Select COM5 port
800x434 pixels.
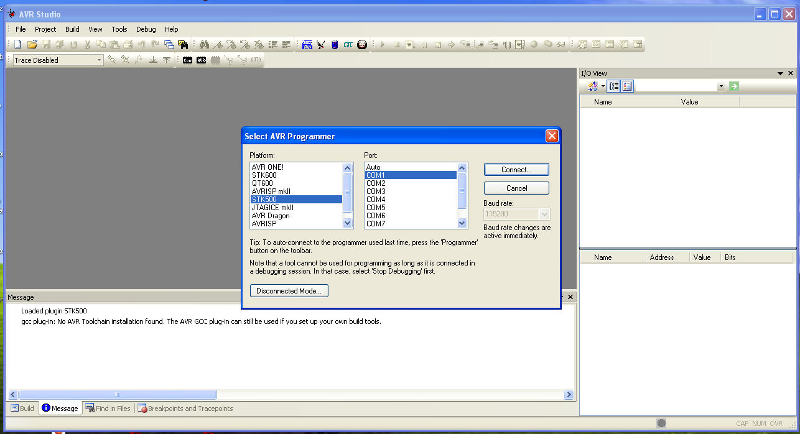coord(411,208)
